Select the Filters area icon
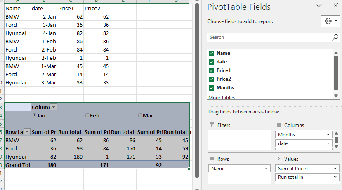Screen dimensions: 342x190 click(212, 125)
